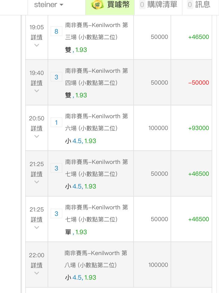Expand chevron under 20:50 details
The image size is (219, 293).
(37, 137)
